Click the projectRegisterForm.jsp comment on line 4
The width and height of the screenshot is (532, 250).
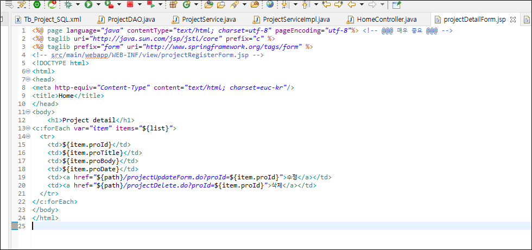[148, 55]
